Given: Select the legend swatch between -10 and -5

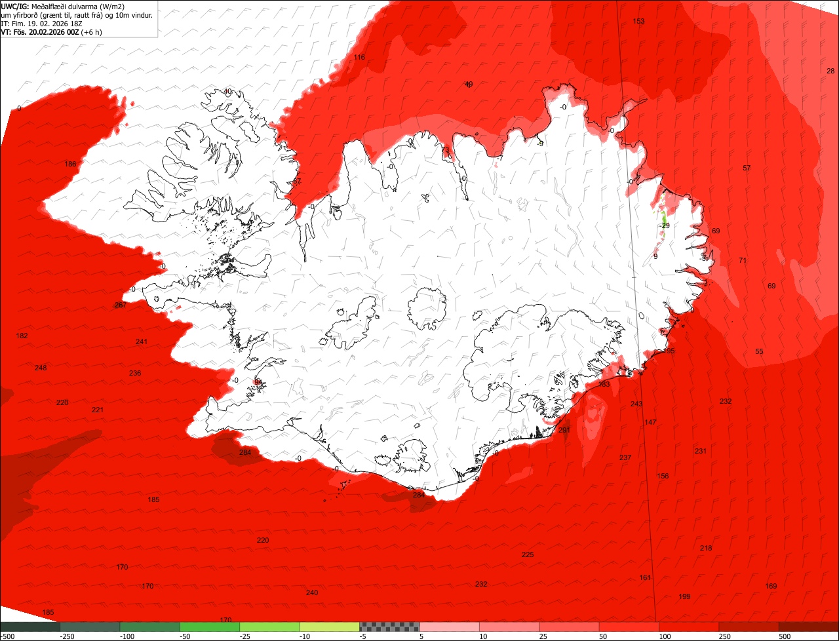Looking at the screenshot, I should [x=330, y=627].
